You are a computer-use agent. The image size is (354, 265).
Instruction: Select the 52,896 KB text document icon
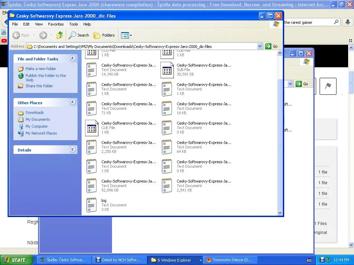(x=91, y=186)
